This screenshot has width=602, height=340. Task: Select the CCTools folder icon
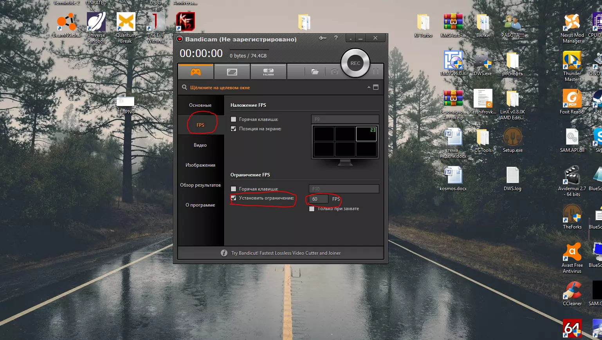483,140
